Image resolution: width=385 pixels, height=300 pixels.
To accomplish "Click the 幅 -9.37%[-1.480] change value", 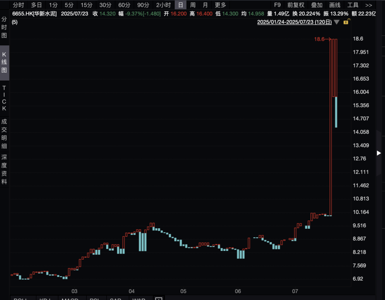I will [140, 14].
